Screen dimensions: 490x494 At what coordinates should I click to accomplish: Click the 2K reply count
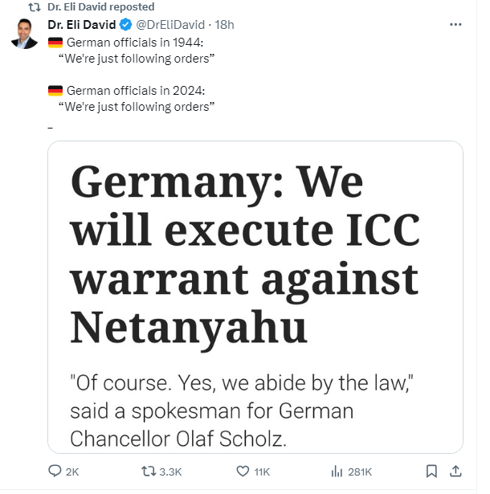pos(72,472)
